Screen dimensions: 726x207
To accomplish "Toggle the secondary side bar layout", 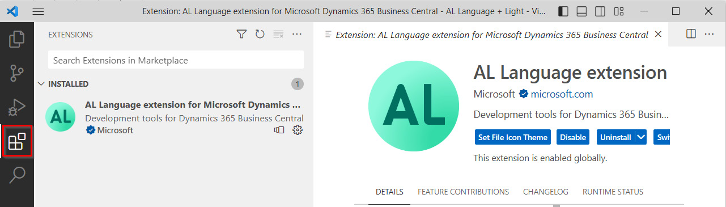I will pyautogui.click(x=600, y=11).
